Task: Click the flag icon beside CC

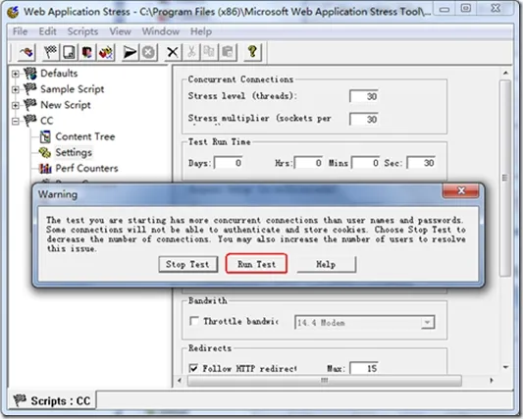Action: tap(29, 121)
